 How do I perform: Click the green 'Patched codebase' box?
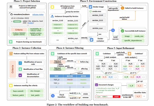coord(58,69)
